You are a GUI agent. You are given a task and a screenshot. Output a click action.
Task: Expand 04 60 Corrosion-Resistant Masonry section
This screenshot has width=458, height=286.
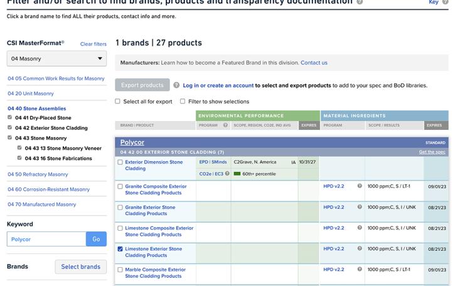click(48, 189)
